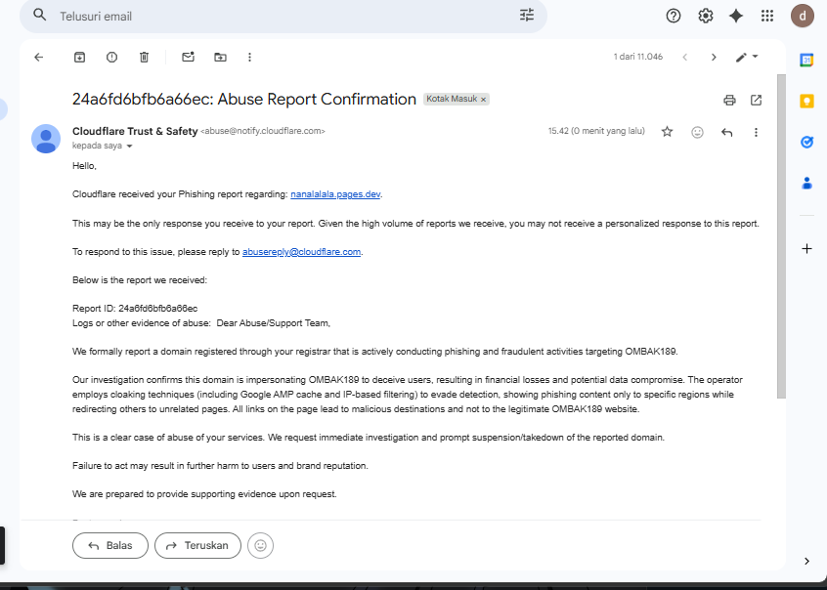This screenshot has width=827, height=590.
Task: Click the 1 dari 11.046 counter
Action: (638, 57)
